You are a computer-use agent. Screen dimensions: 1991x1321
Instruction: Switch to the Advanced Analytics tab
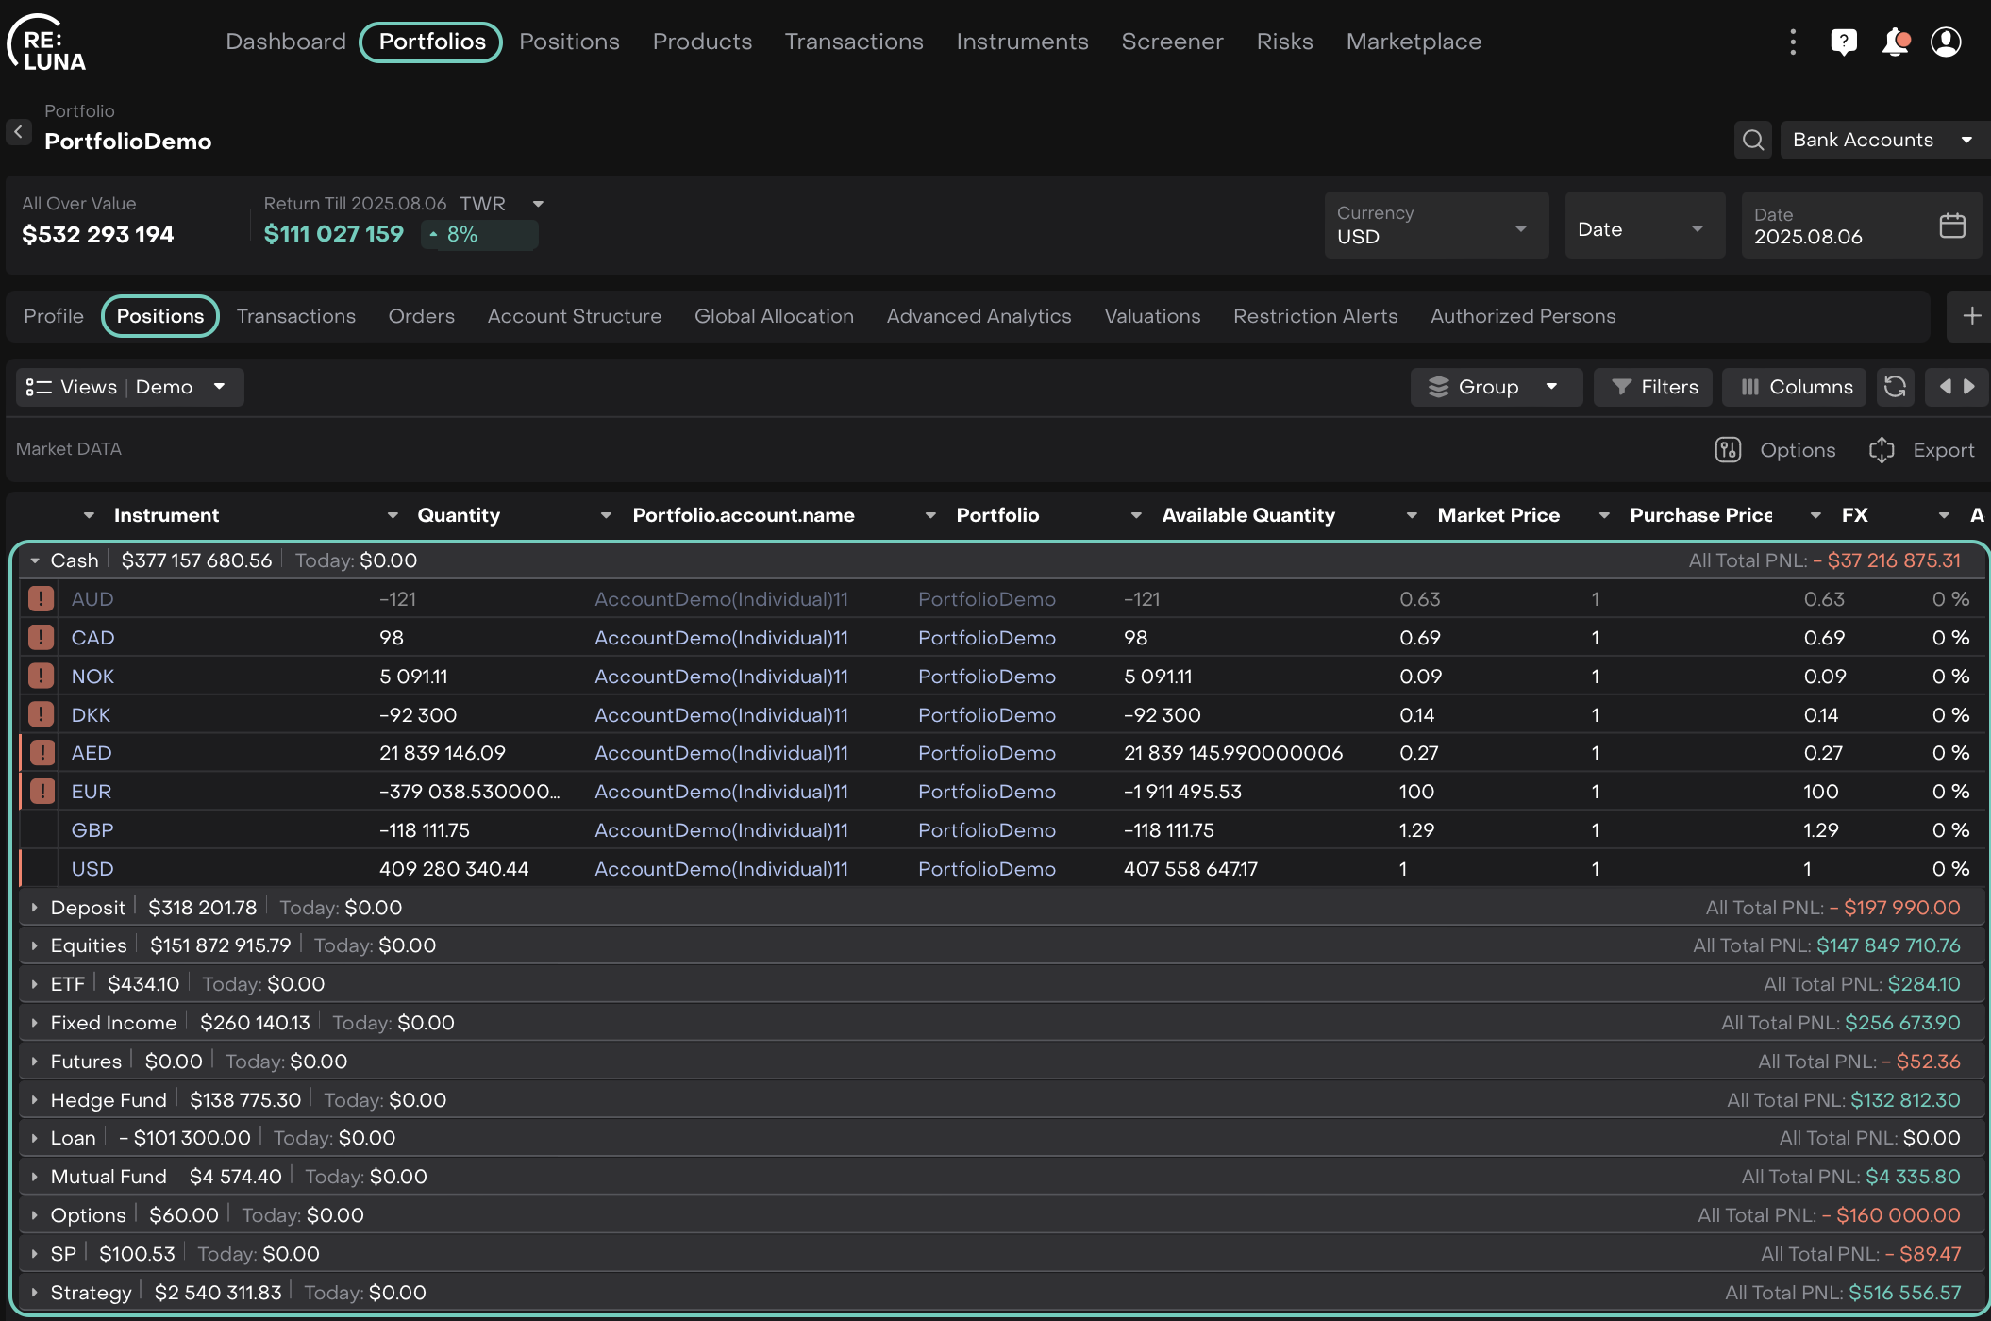979,316
